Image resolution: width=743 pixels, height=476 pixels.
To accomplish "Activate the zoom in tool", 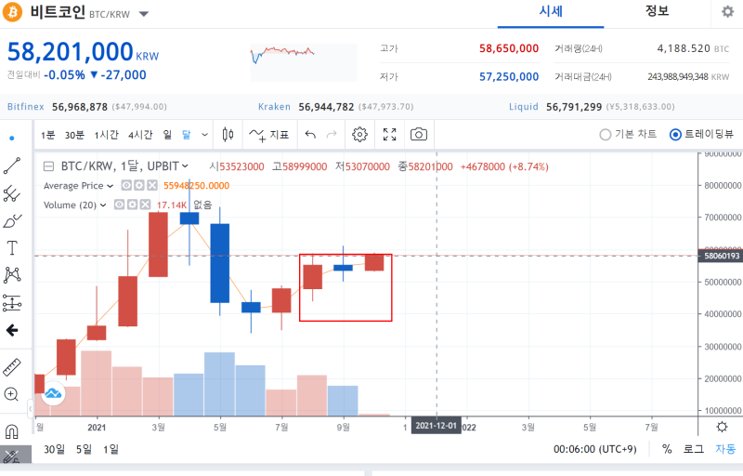I will coord(11,394).
